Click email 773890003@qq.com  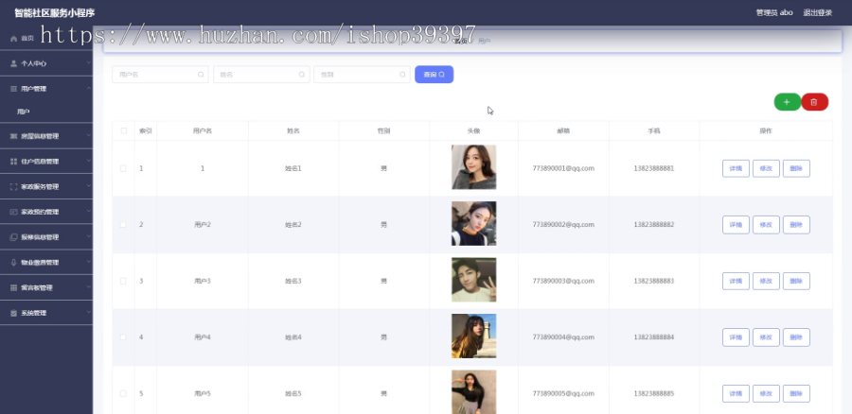coord(563,281)
